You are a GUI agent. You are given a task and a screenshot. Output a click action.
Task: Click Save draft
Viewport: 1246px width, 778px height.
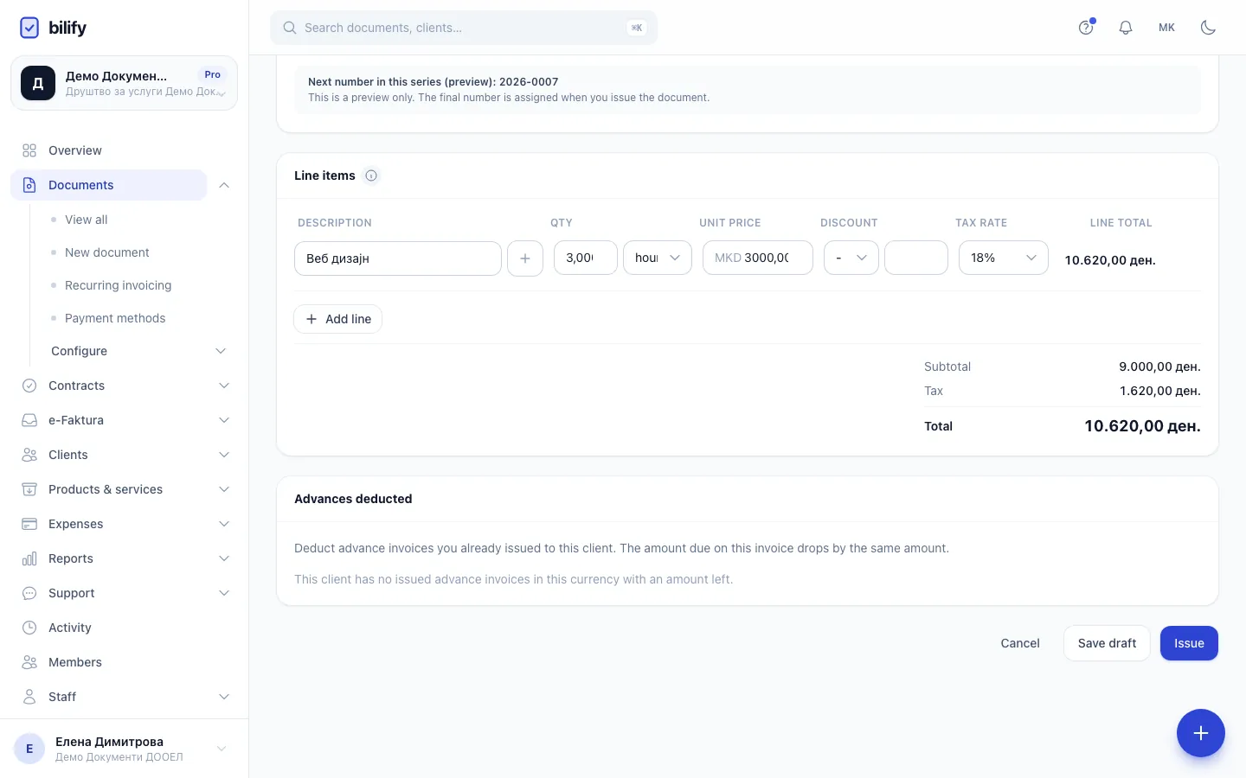1107,643
